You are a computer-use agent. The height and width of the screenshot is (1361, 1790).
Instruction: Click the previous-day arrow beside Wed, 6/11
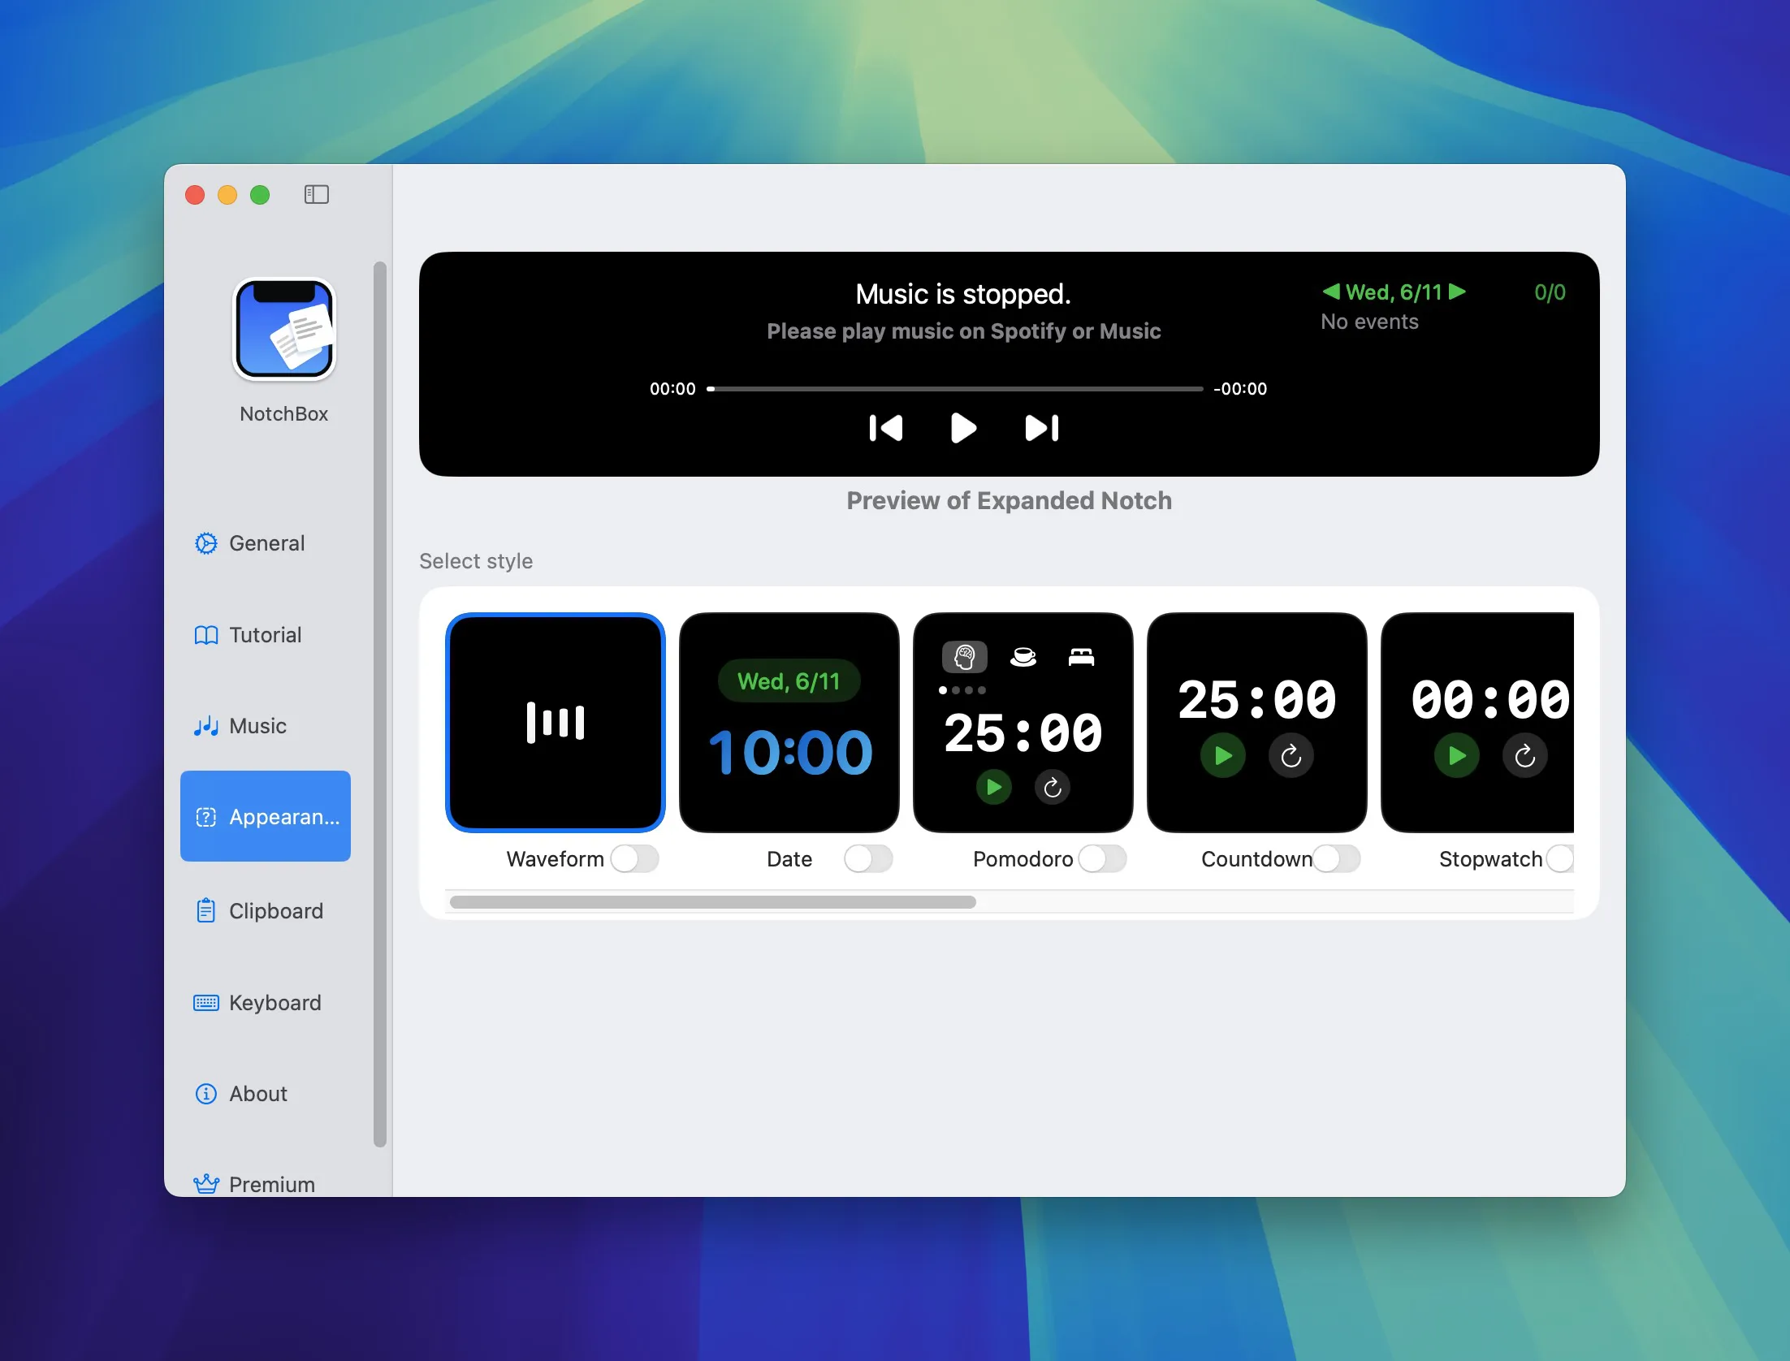click(x=1330, y=292)
